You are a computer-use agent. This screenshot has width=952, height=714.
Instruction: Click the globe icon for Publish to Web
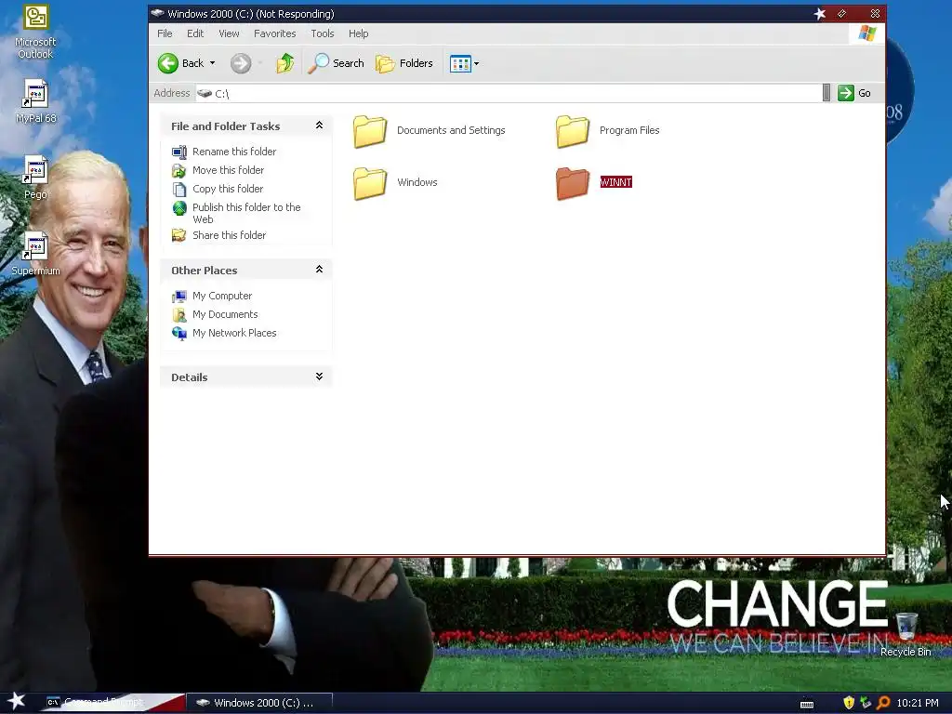(179, 208)
